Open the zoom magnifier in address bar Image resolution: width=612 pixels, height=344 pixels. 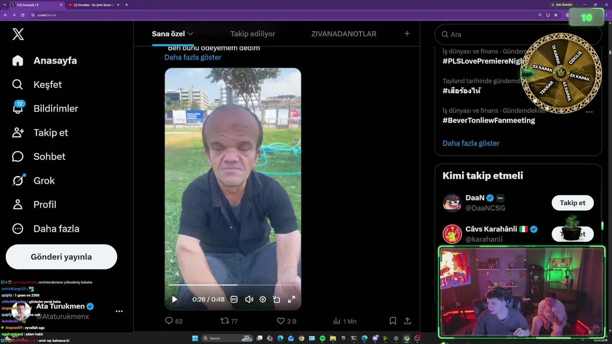pyautogui.click(x=540, y=15)
